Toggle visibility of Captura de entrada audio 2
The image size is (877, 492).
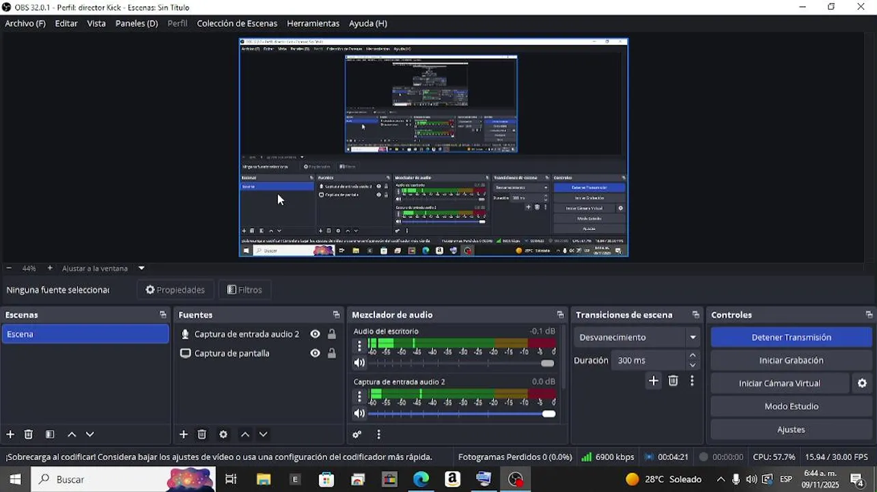point(315,334)
